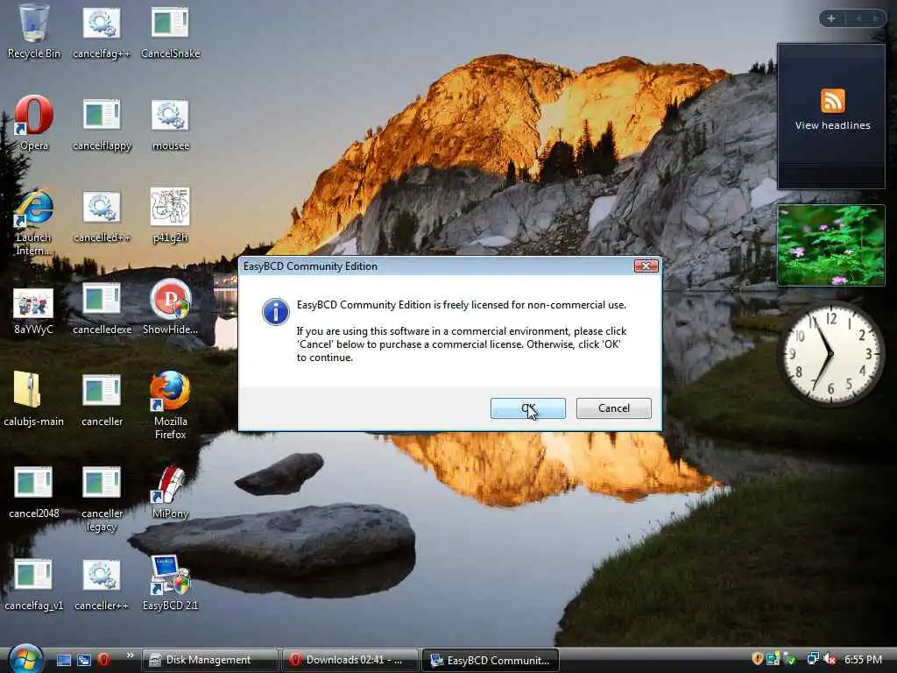Select the canceller legacy desktop icon
The height and width of the screenshot is (673, 897).
click(x=102, y=499)
